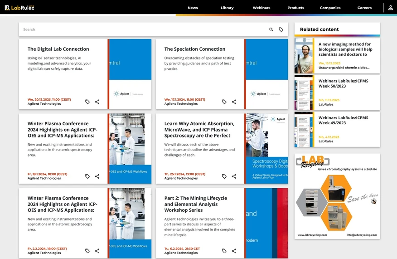Click date We, 17.1.2024, 11:00 (CEST)
The height and width of the screenshot is (259, 397).
pos(184,100)
